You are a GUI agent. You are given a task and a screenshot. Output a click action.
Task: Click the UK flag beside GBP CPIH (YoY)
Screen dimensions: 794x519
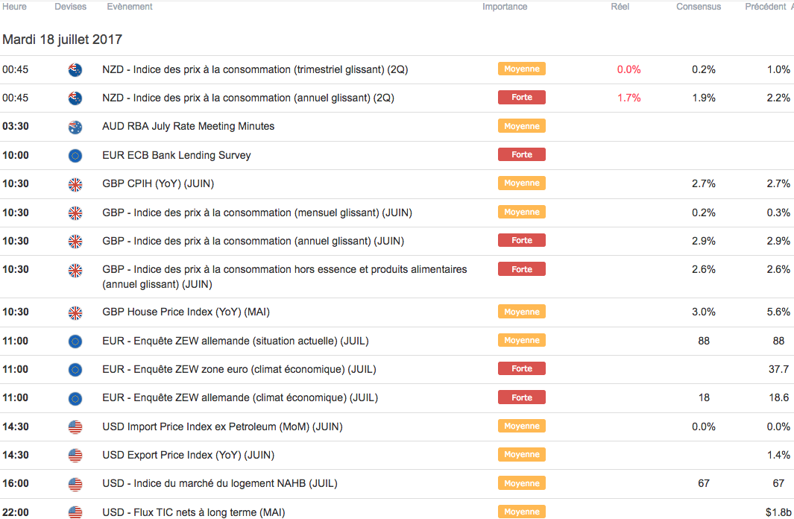click(x=75, y=183)
